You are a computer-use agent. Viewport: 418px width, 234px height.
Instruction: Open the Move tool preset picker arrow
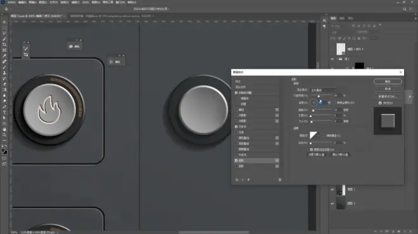(10, 9)
